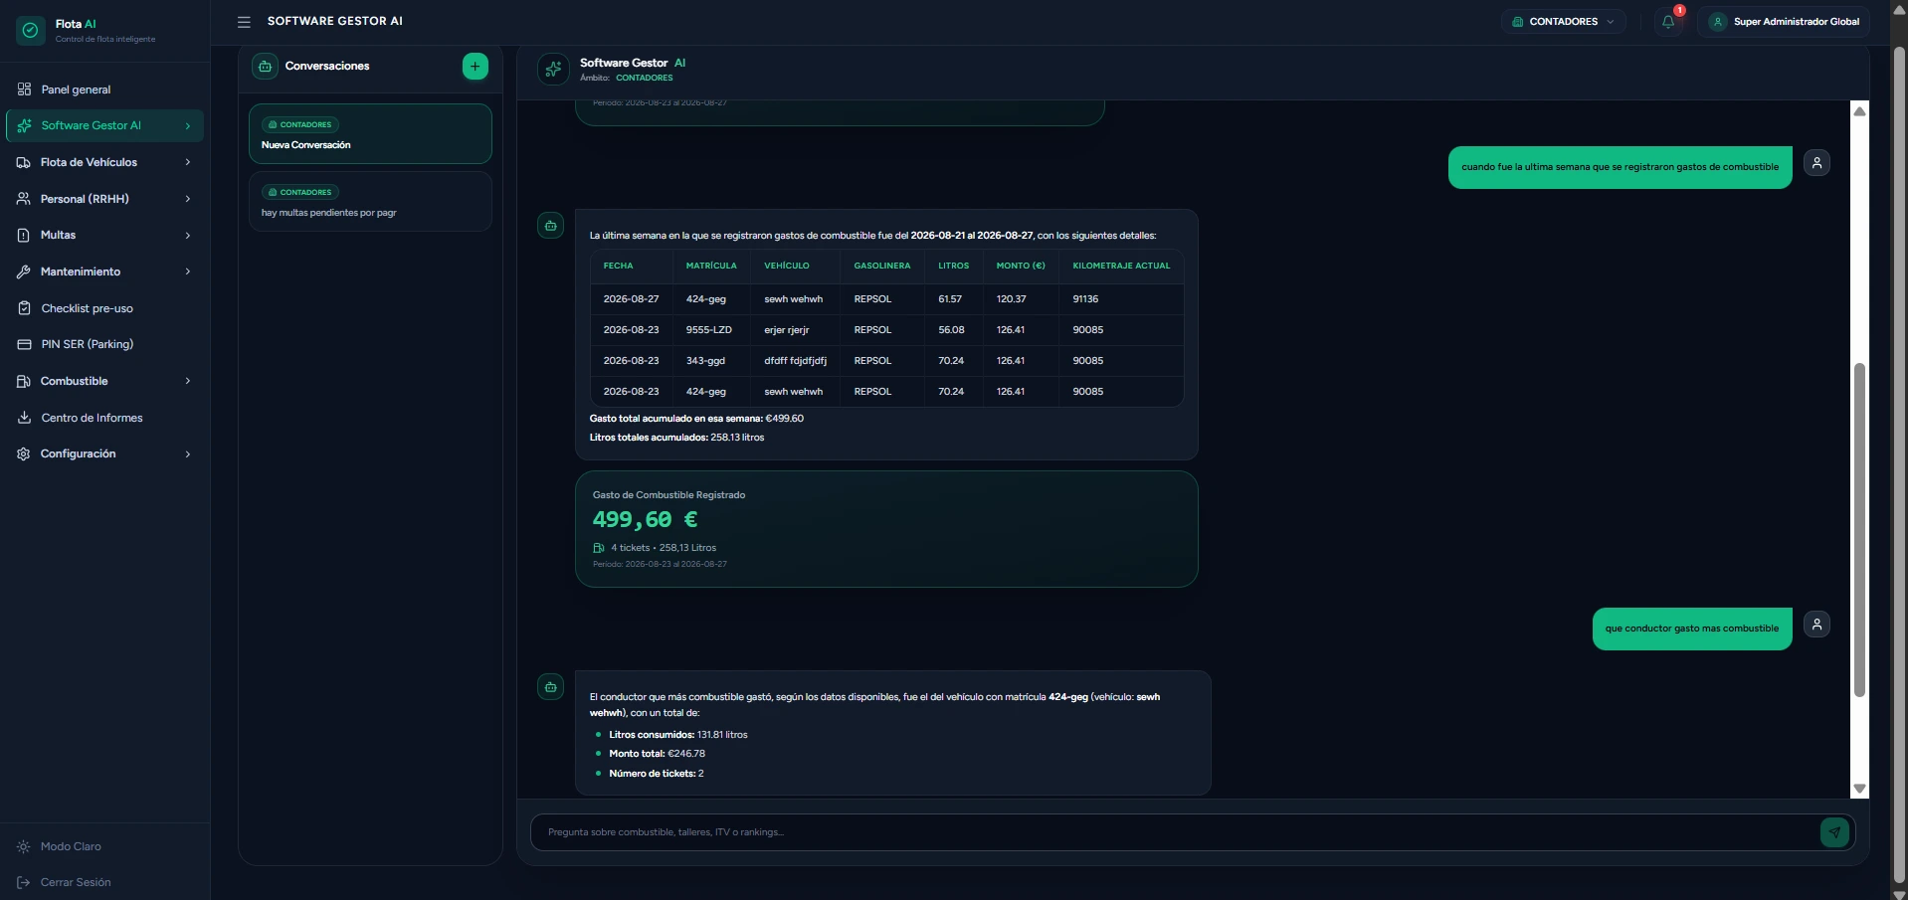
Task: Expand Mantenimiento submenu chevron
Action: coord(188,271)
